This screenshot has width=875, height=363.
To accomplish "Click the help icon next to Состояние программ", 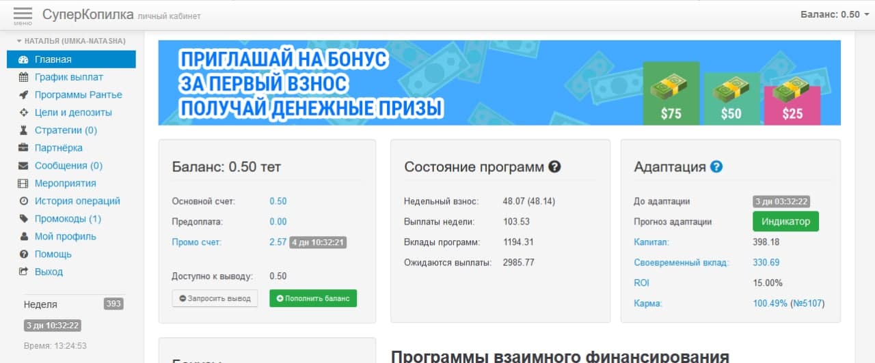I will tap(554, 166).
